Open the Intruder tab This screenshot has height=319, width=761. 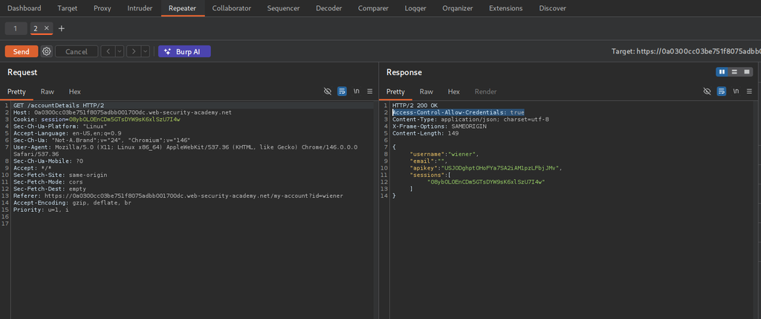click(140, 8)
